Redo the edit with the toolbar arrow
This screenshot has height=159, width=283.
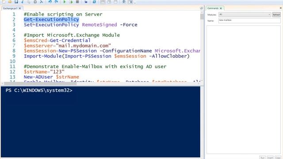(x=56, y=2)
